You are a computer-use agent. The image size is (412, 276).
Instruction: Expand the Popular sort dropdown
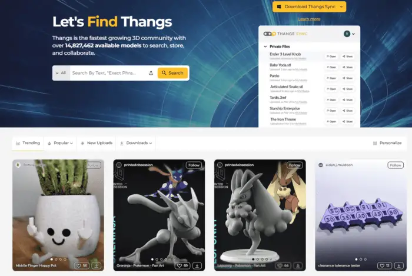pos(60,143)
